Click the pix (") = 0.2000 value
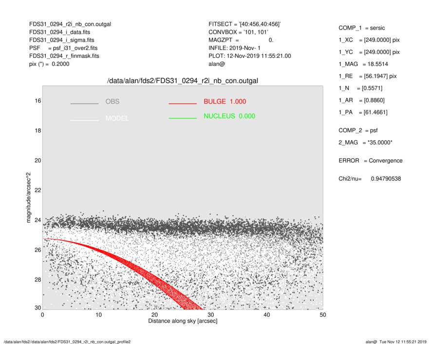Screen dimensions: 431x344 (x=49, y=64)
